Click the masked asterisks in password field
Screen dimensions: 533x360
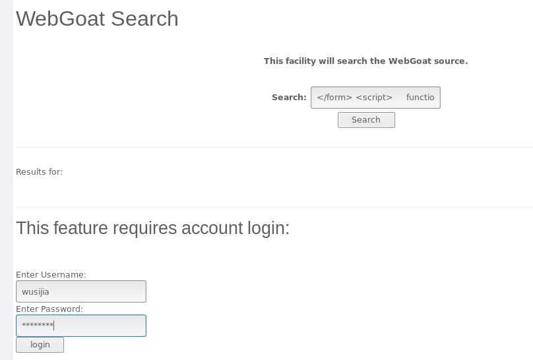coord(37,326)
